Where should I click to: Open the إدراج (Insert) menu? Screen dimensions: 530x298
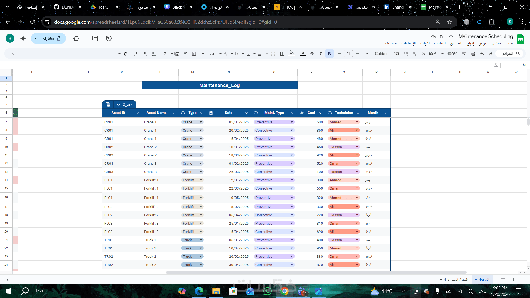pos(470,43)
